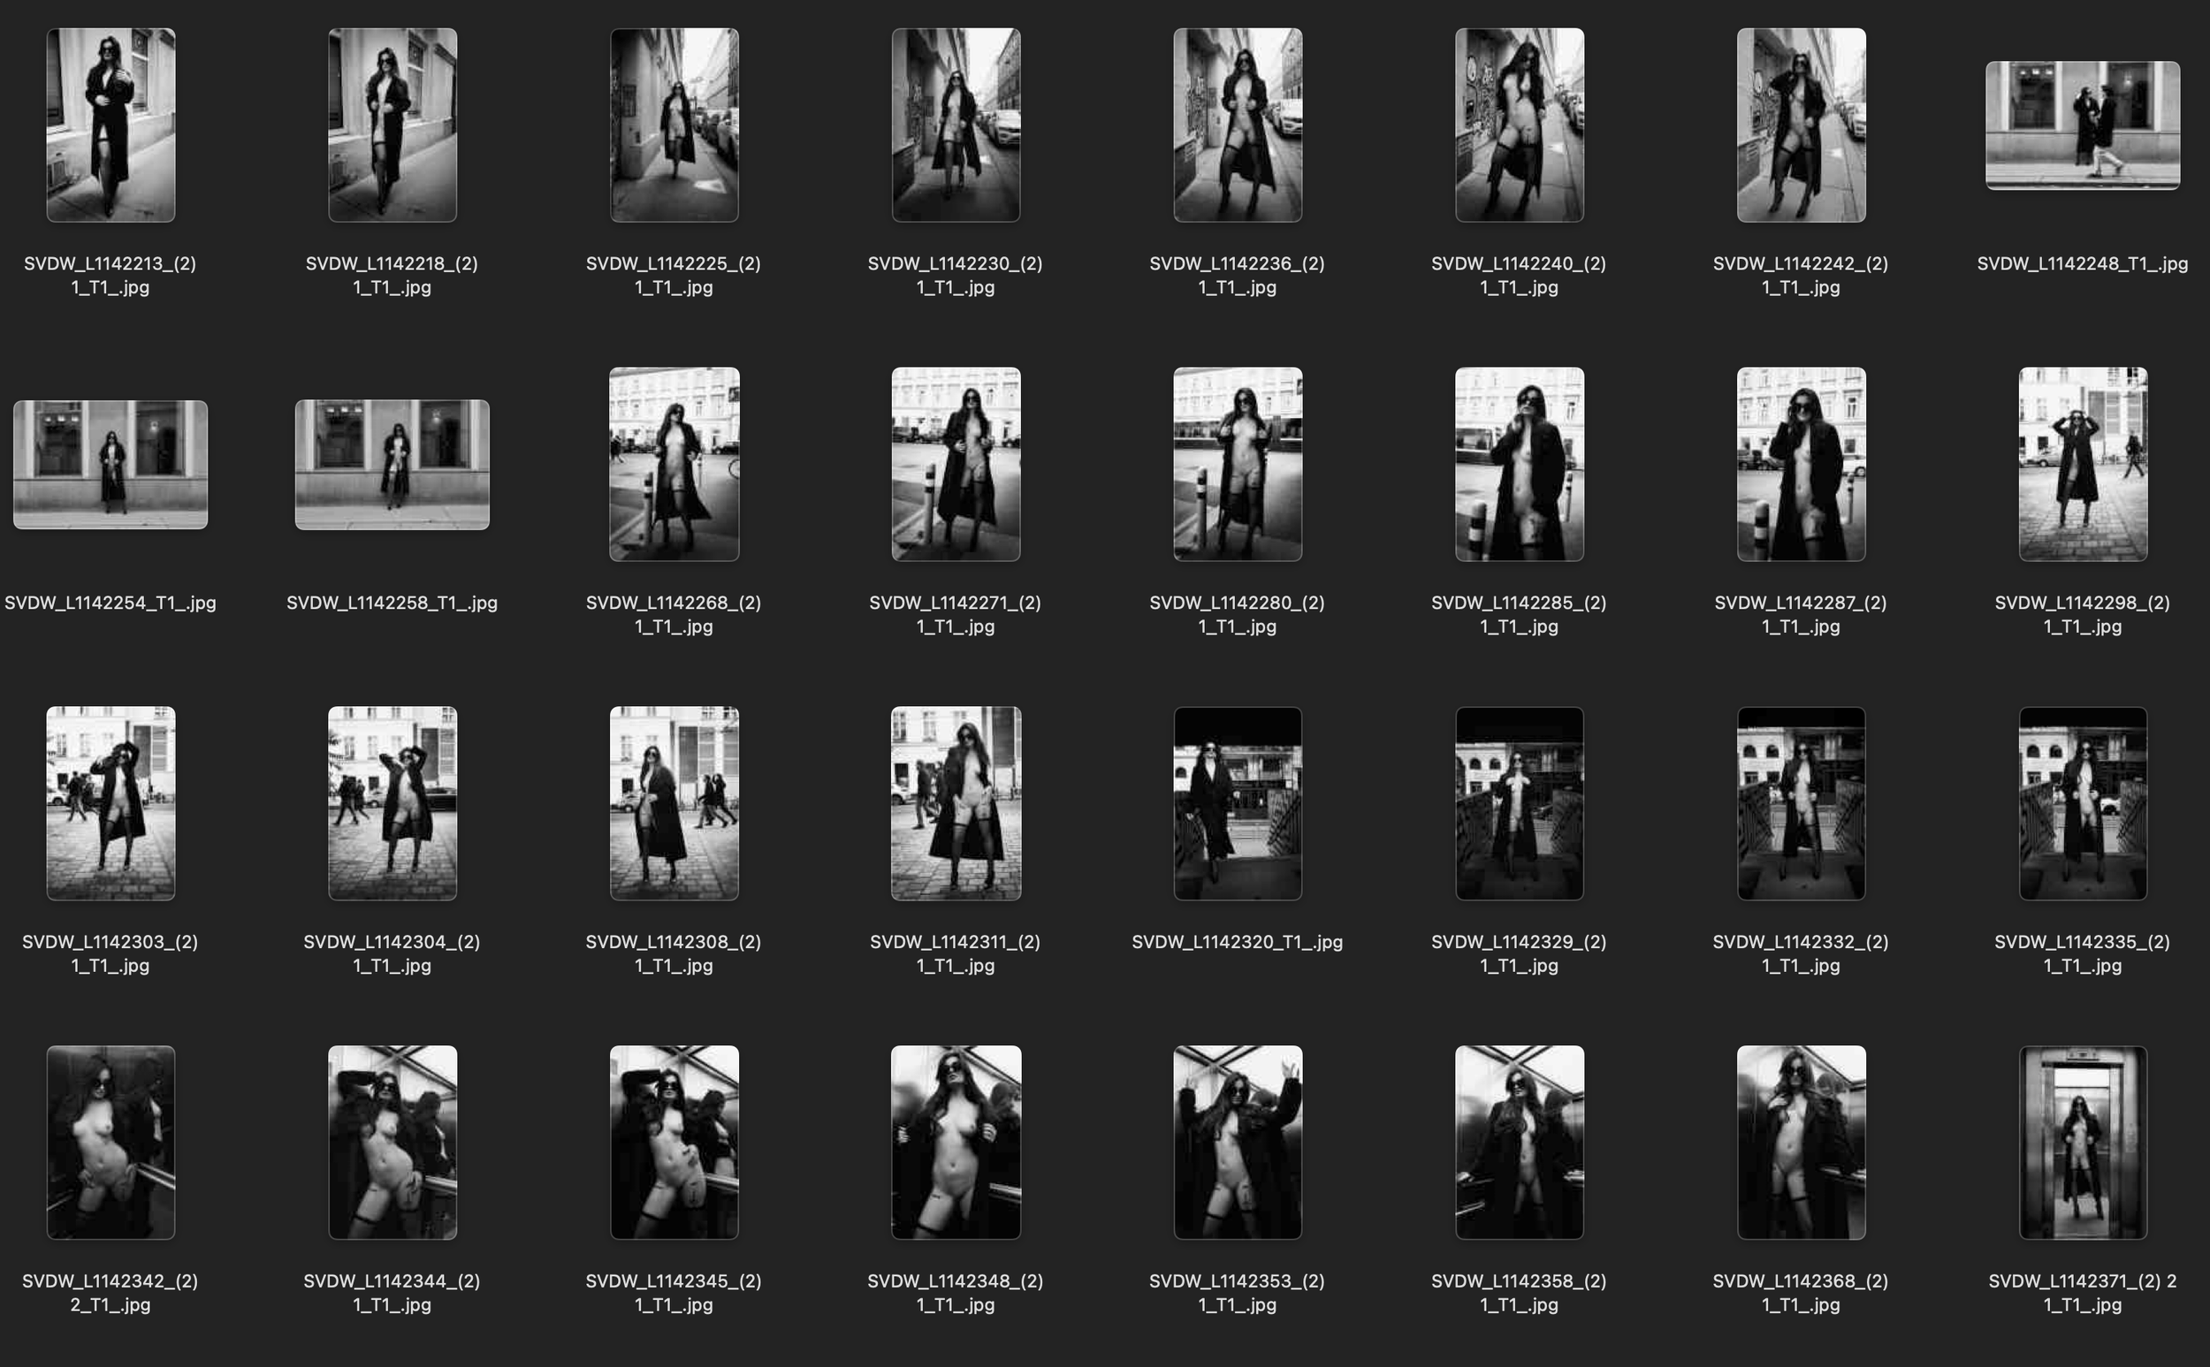Click filename label SVDW_L1142353_(2) 1_T1_.jpg
Image resolution: width=2210 pixels, height=1367 pixels.
(x=1237, y=1292)
